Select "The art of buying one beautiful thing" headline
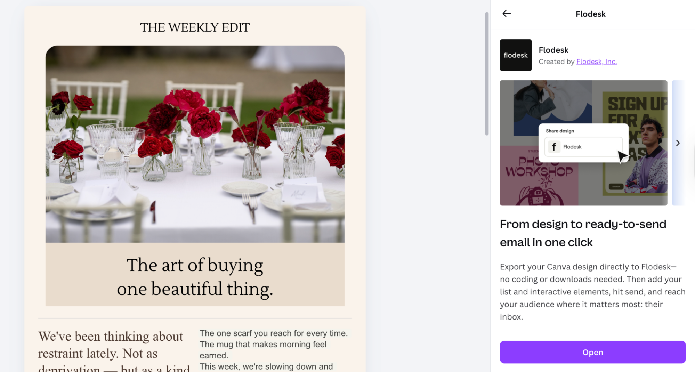 pos(195,277)
